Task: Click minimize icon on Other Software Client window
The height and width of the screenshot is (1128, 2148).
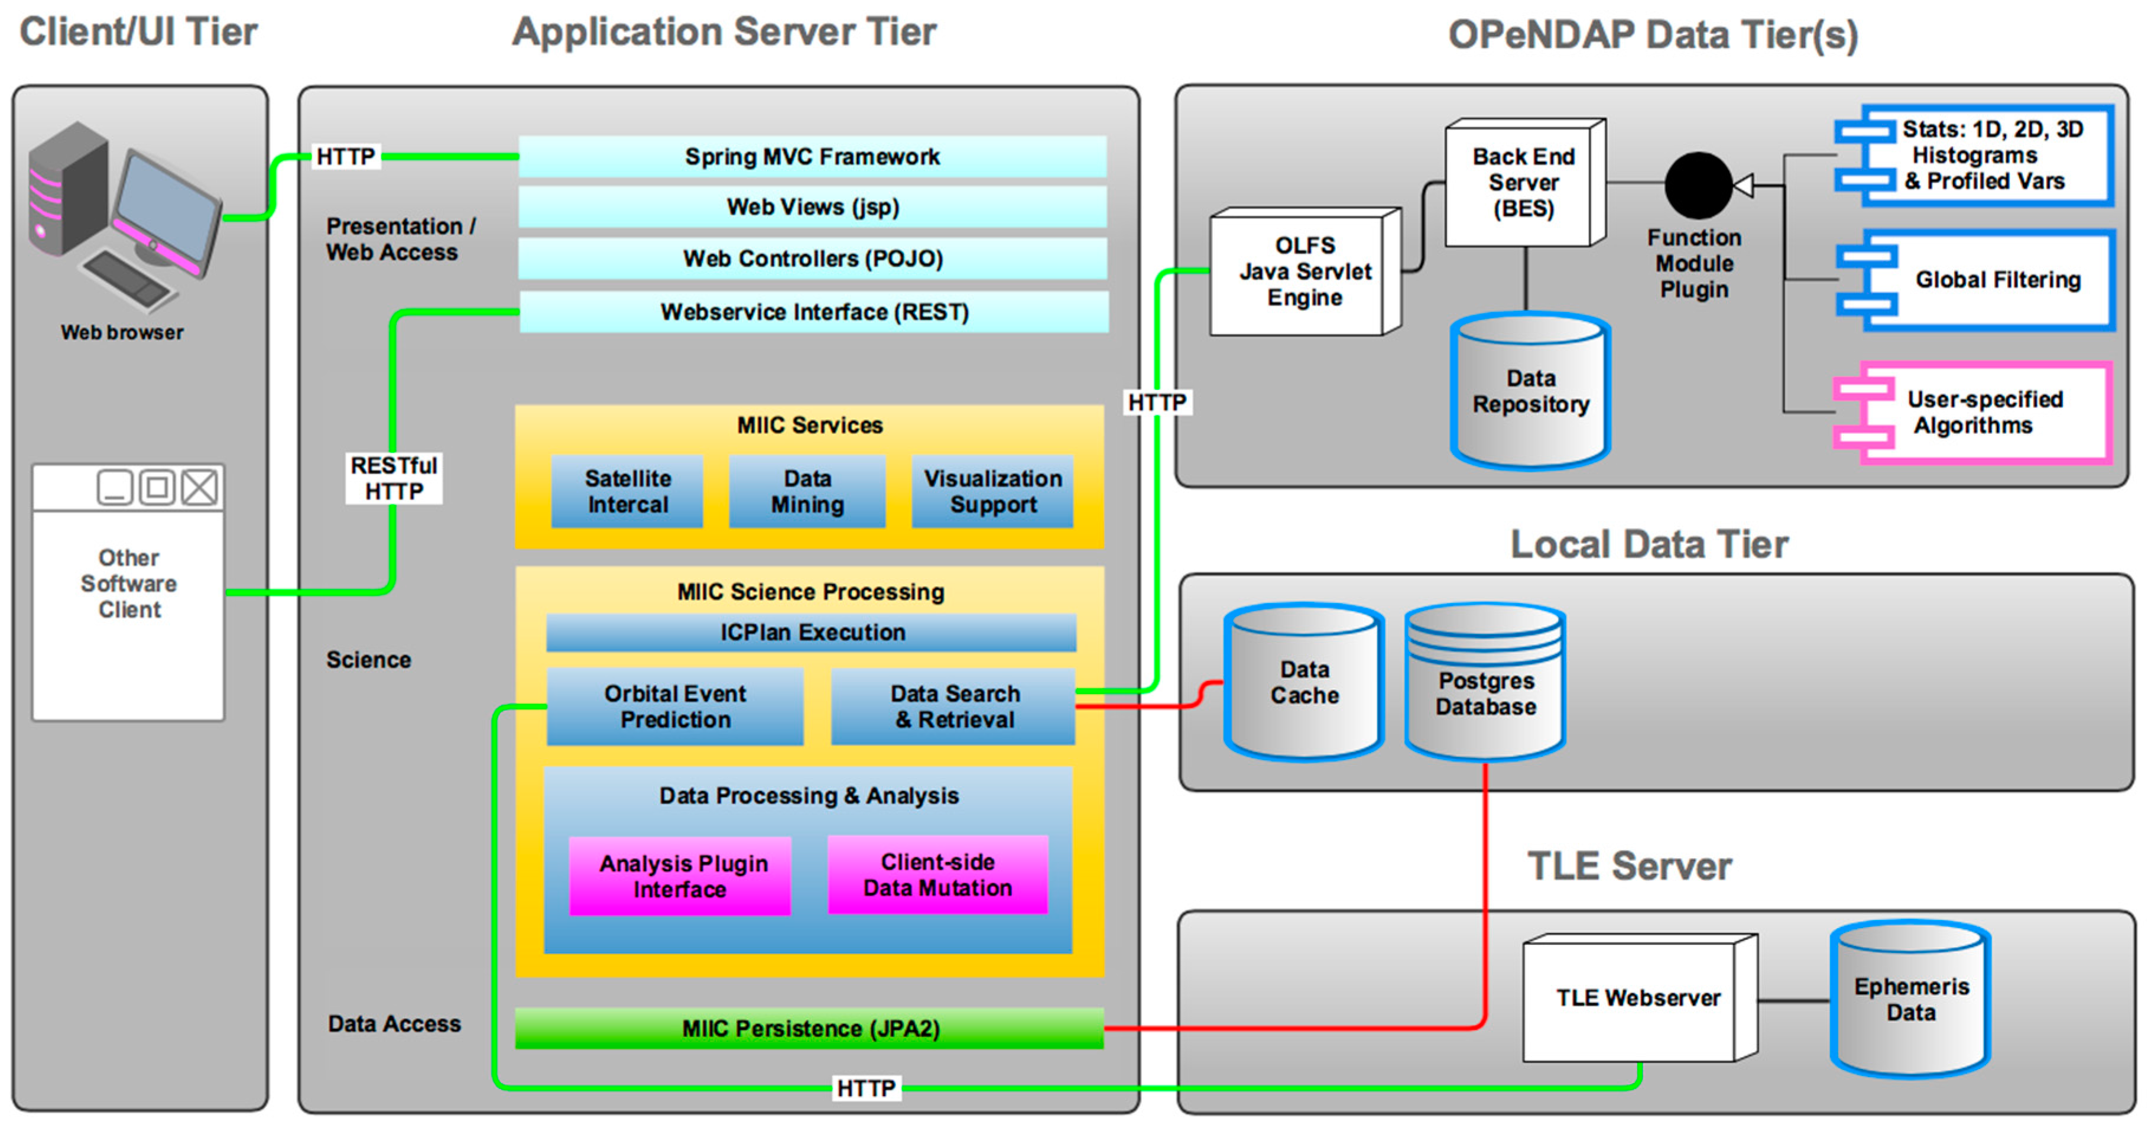Action: [115, 488]
